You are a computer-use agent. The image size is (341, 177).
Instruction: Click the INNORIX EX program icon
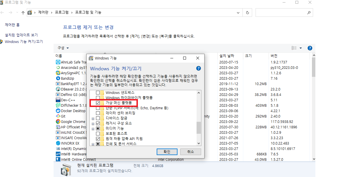click(58, 143)
